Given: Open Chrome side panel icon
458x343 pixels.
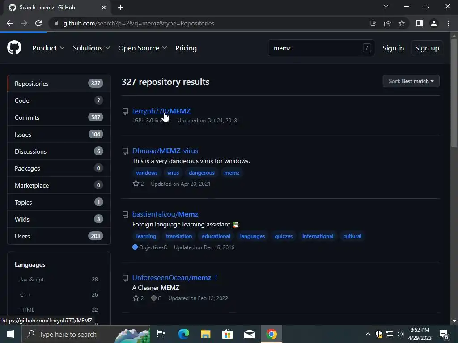Looking at the screenshot, I should point(420,23).
